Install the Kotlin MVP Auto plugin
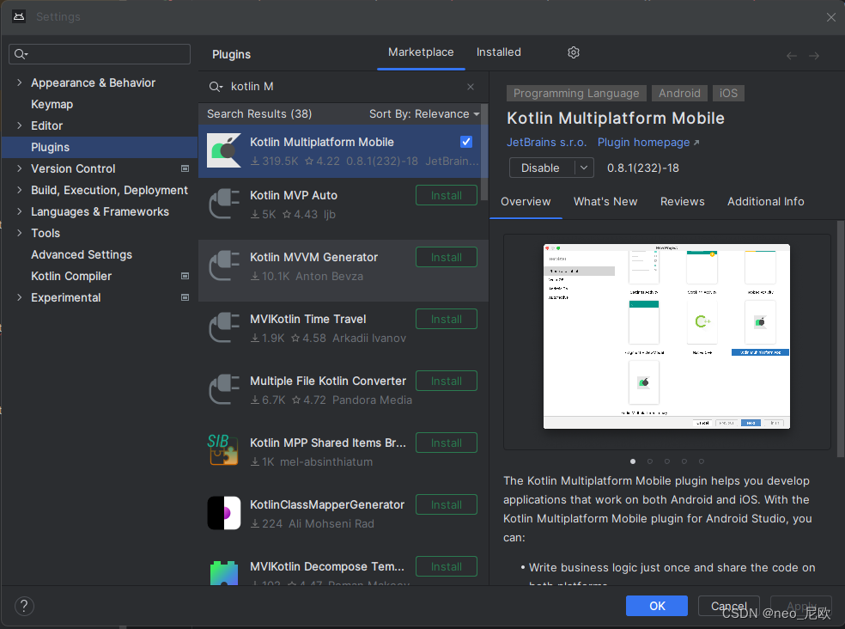 tap(447, 195)
